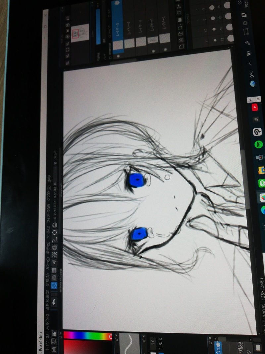The image size is (265, 354).
Task: Open Spotify from the taskbar
Action: (x=258, y=144)
